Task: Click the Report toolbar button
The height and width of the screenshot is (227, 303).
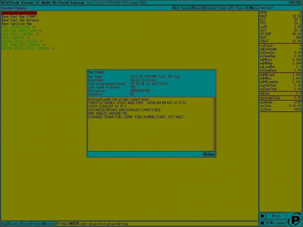Action: coord(197,8)
